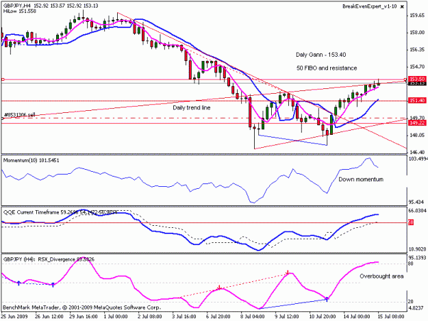Click the 80 level label in RSX panel
Viewport: 428px width, 321px height.
click(x=411, y=264)
